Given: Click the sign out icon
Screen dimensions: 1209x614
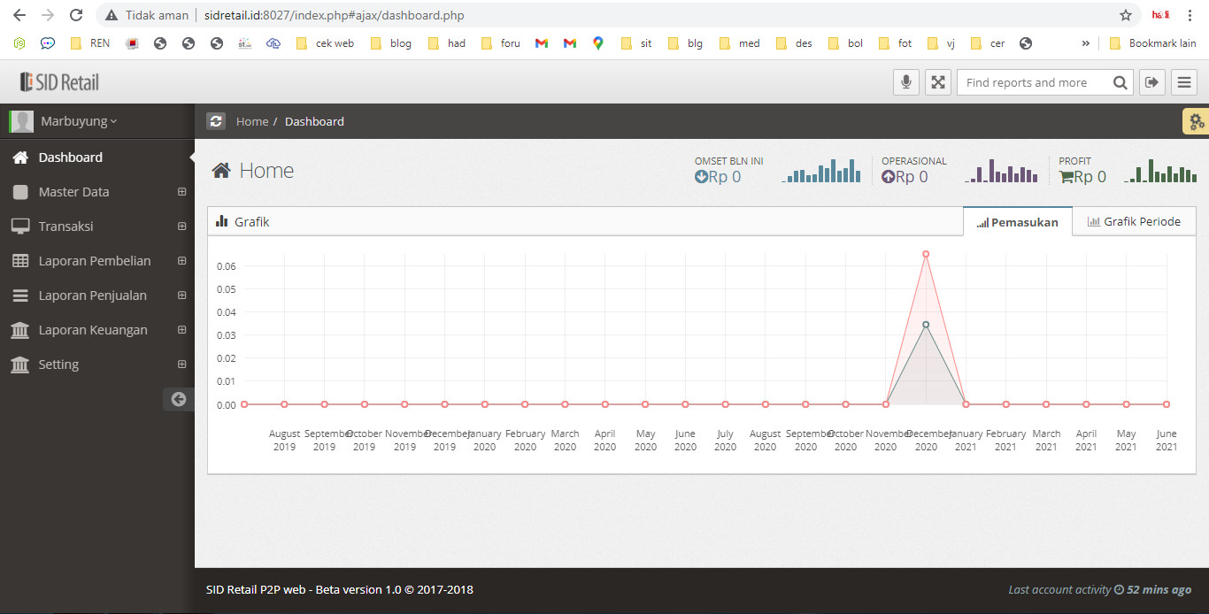Looking at the screenshot, I should (x=1151, y=82).
